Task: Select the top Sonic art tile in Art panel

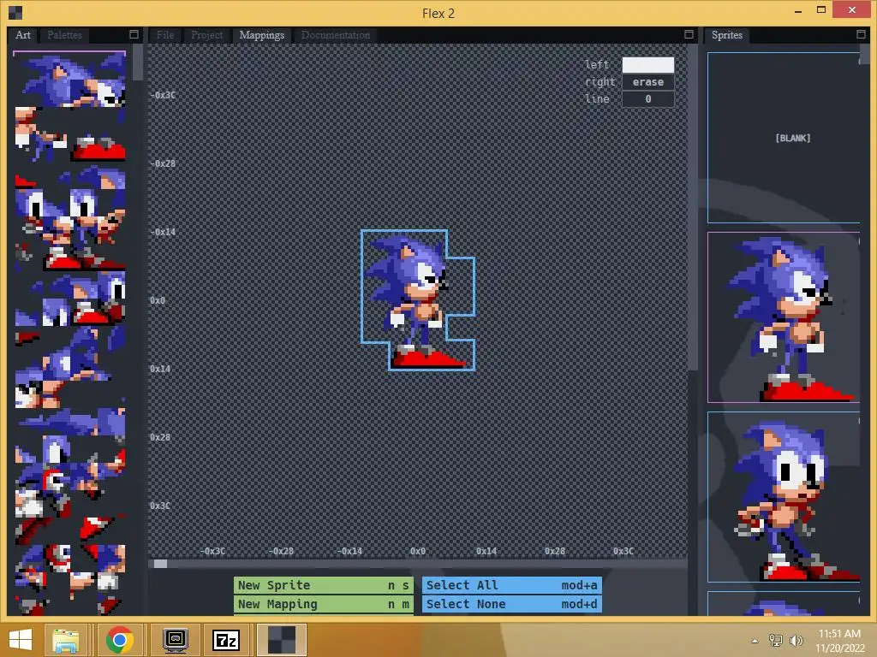Action: click(x=70, y=80)
